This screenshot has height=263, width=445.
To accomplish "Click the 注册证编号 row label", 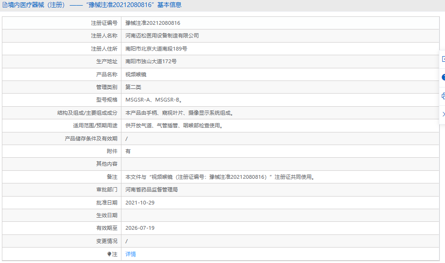I will 104,23.
